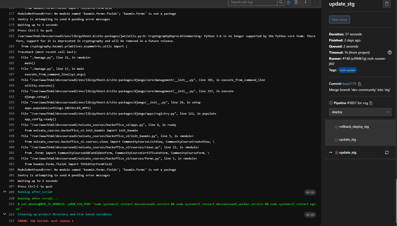
Task: Click 'Traceback (most recent call last):' on line 183
Action: pyautogui.click(x=47, y=52)
